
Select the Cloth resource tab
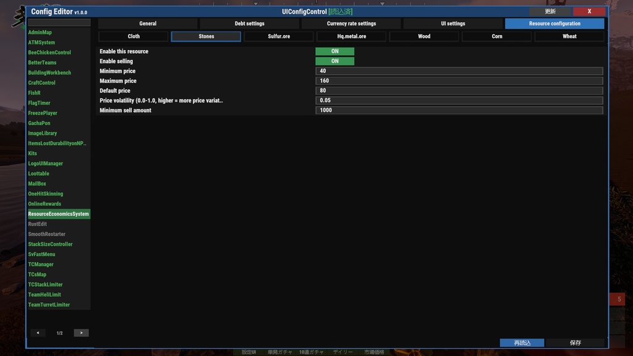coord(134,36)
